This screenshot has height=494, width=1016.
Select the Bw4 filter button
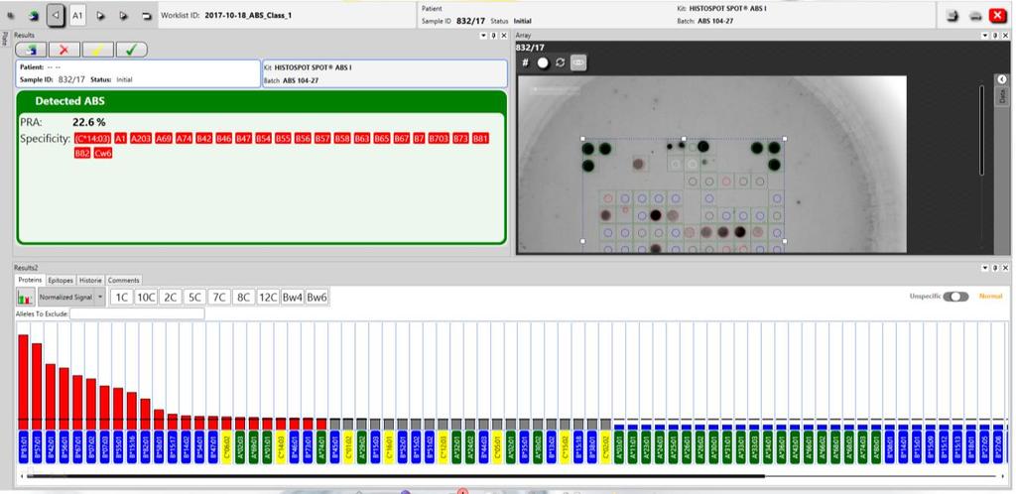(293, 298)
